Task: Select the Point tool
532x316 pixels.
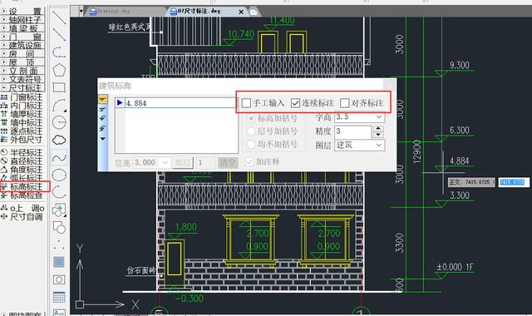Action: pos(59,244)
